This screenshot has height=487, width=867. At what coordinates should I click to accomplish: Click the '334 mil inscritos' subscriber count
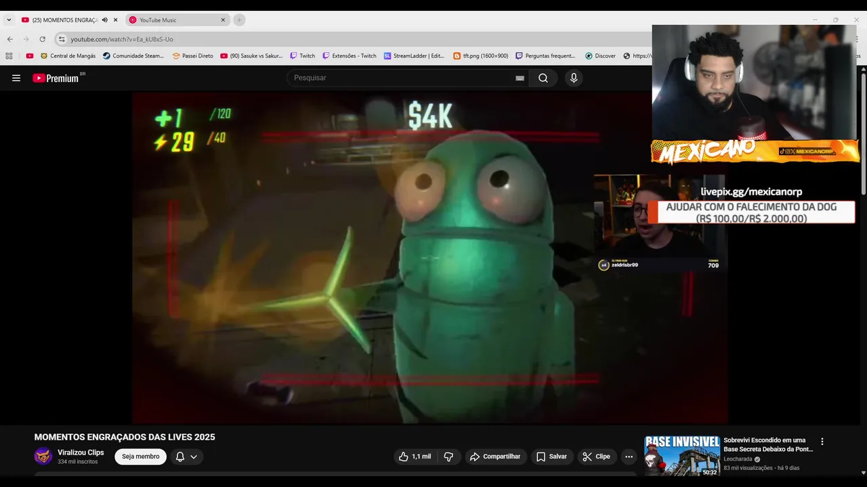click(78, 462)
